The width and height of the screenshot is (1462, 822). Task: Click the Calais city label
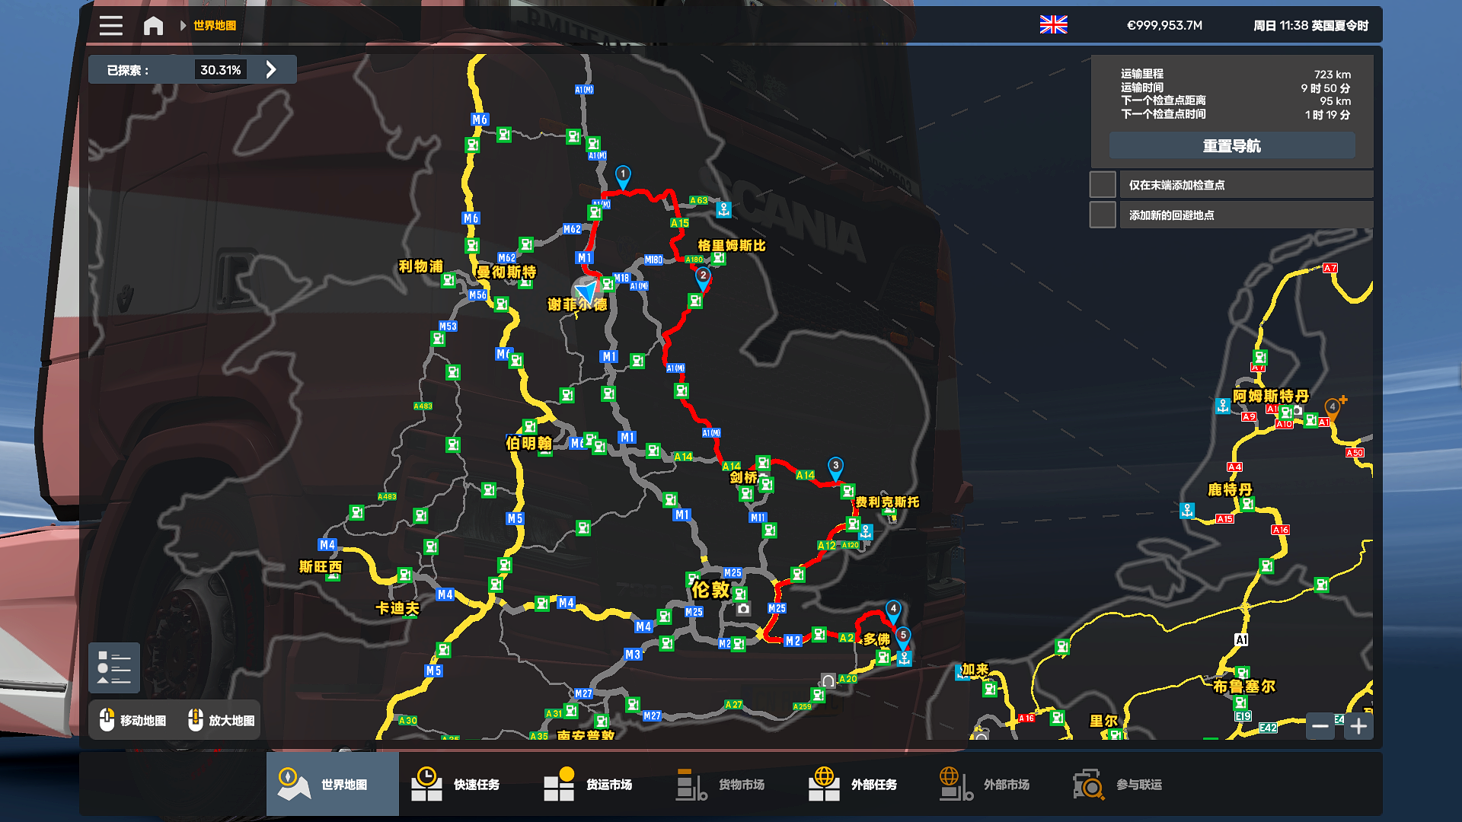pos(975,669)
